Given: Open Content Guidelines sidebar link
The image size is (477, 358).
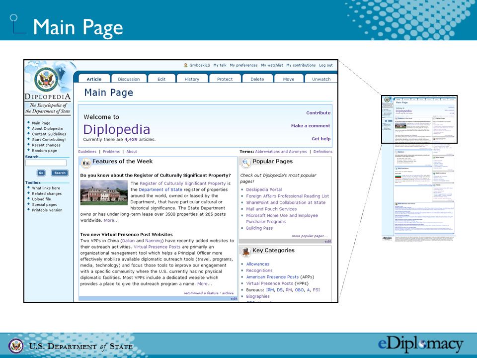Looking at the screenshot, I should [x=49, y=134].
